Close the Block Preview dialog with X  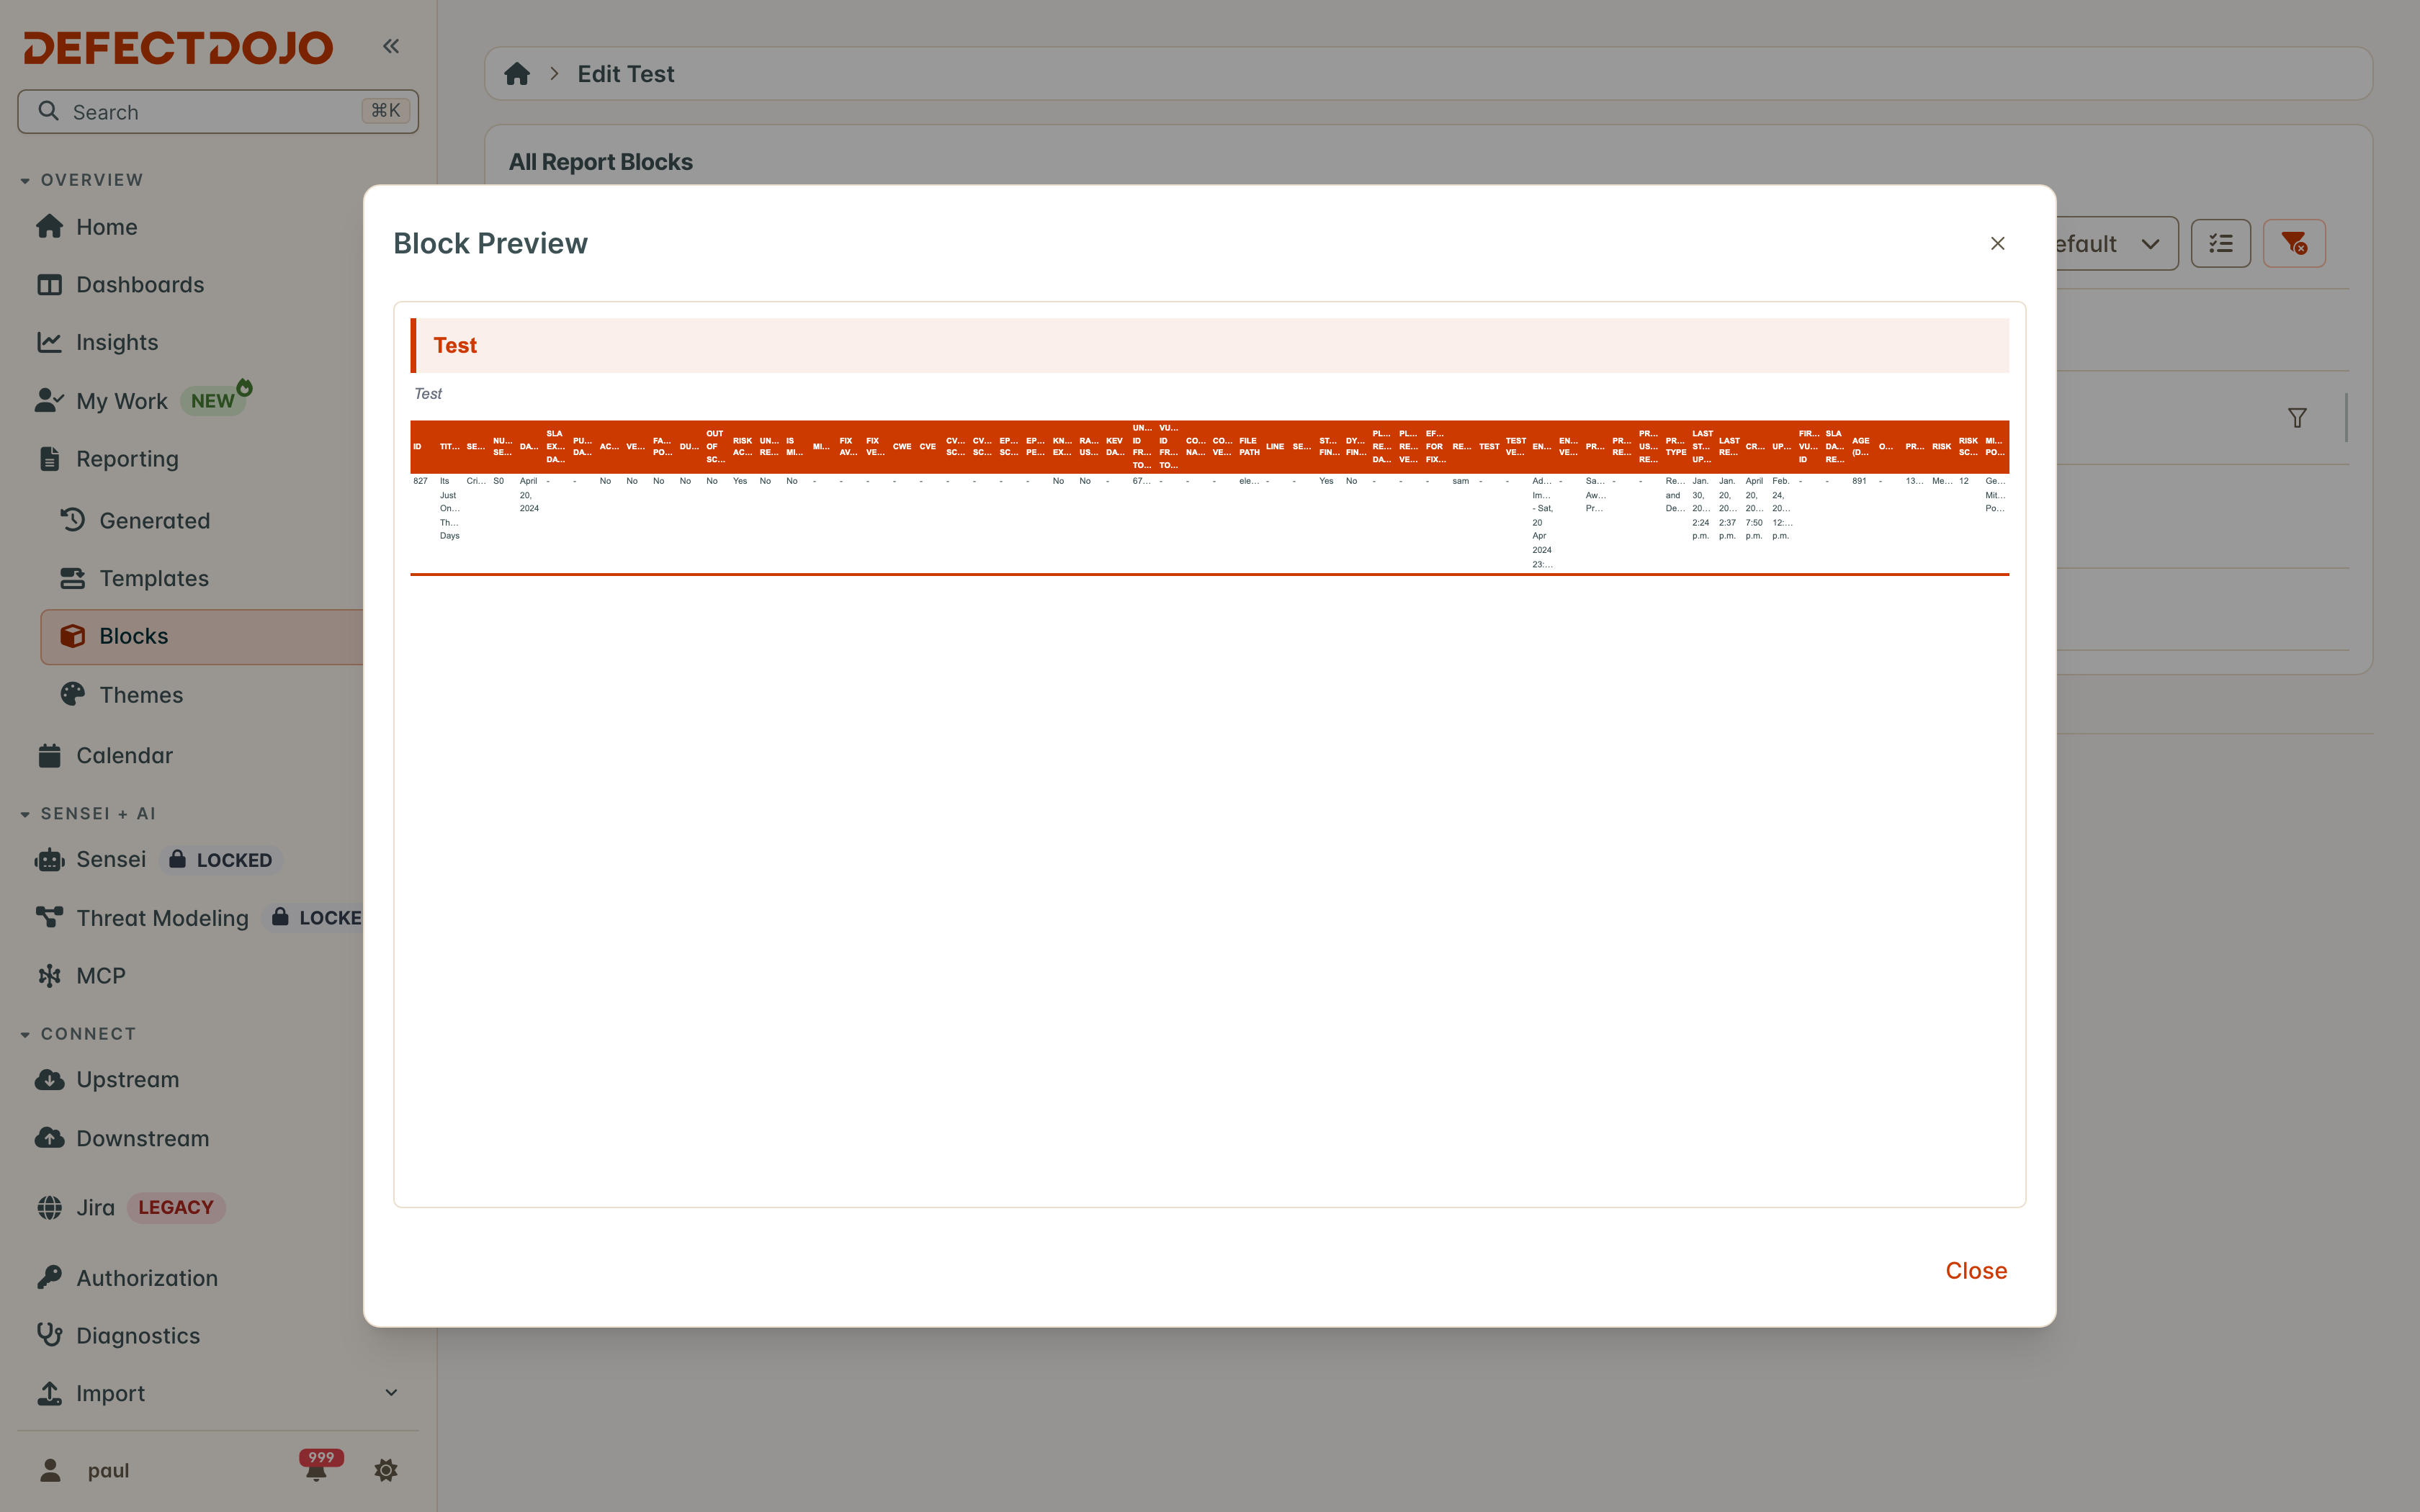click(1997, 243)
